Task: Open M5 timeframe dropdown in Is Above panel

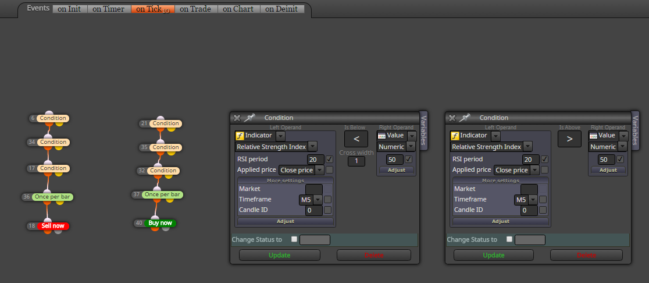Action: point(533,200)
